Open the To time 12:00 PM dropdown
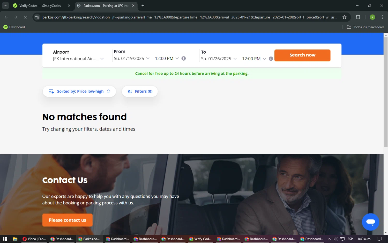The height and width of the screenshot is (243, 388). pos(254,59)
